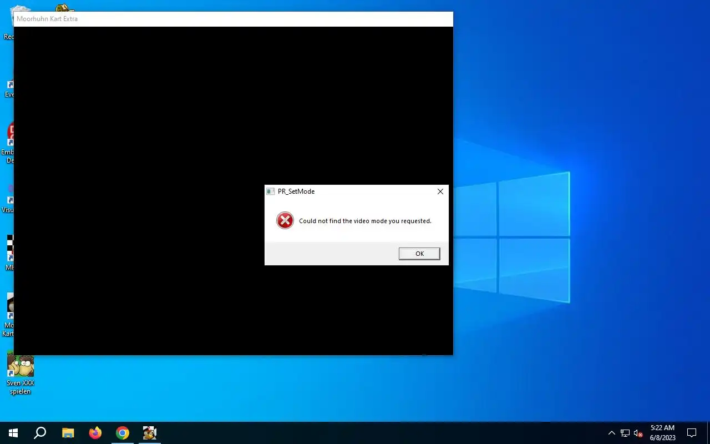Open taskbar Search

coord(40,433)
